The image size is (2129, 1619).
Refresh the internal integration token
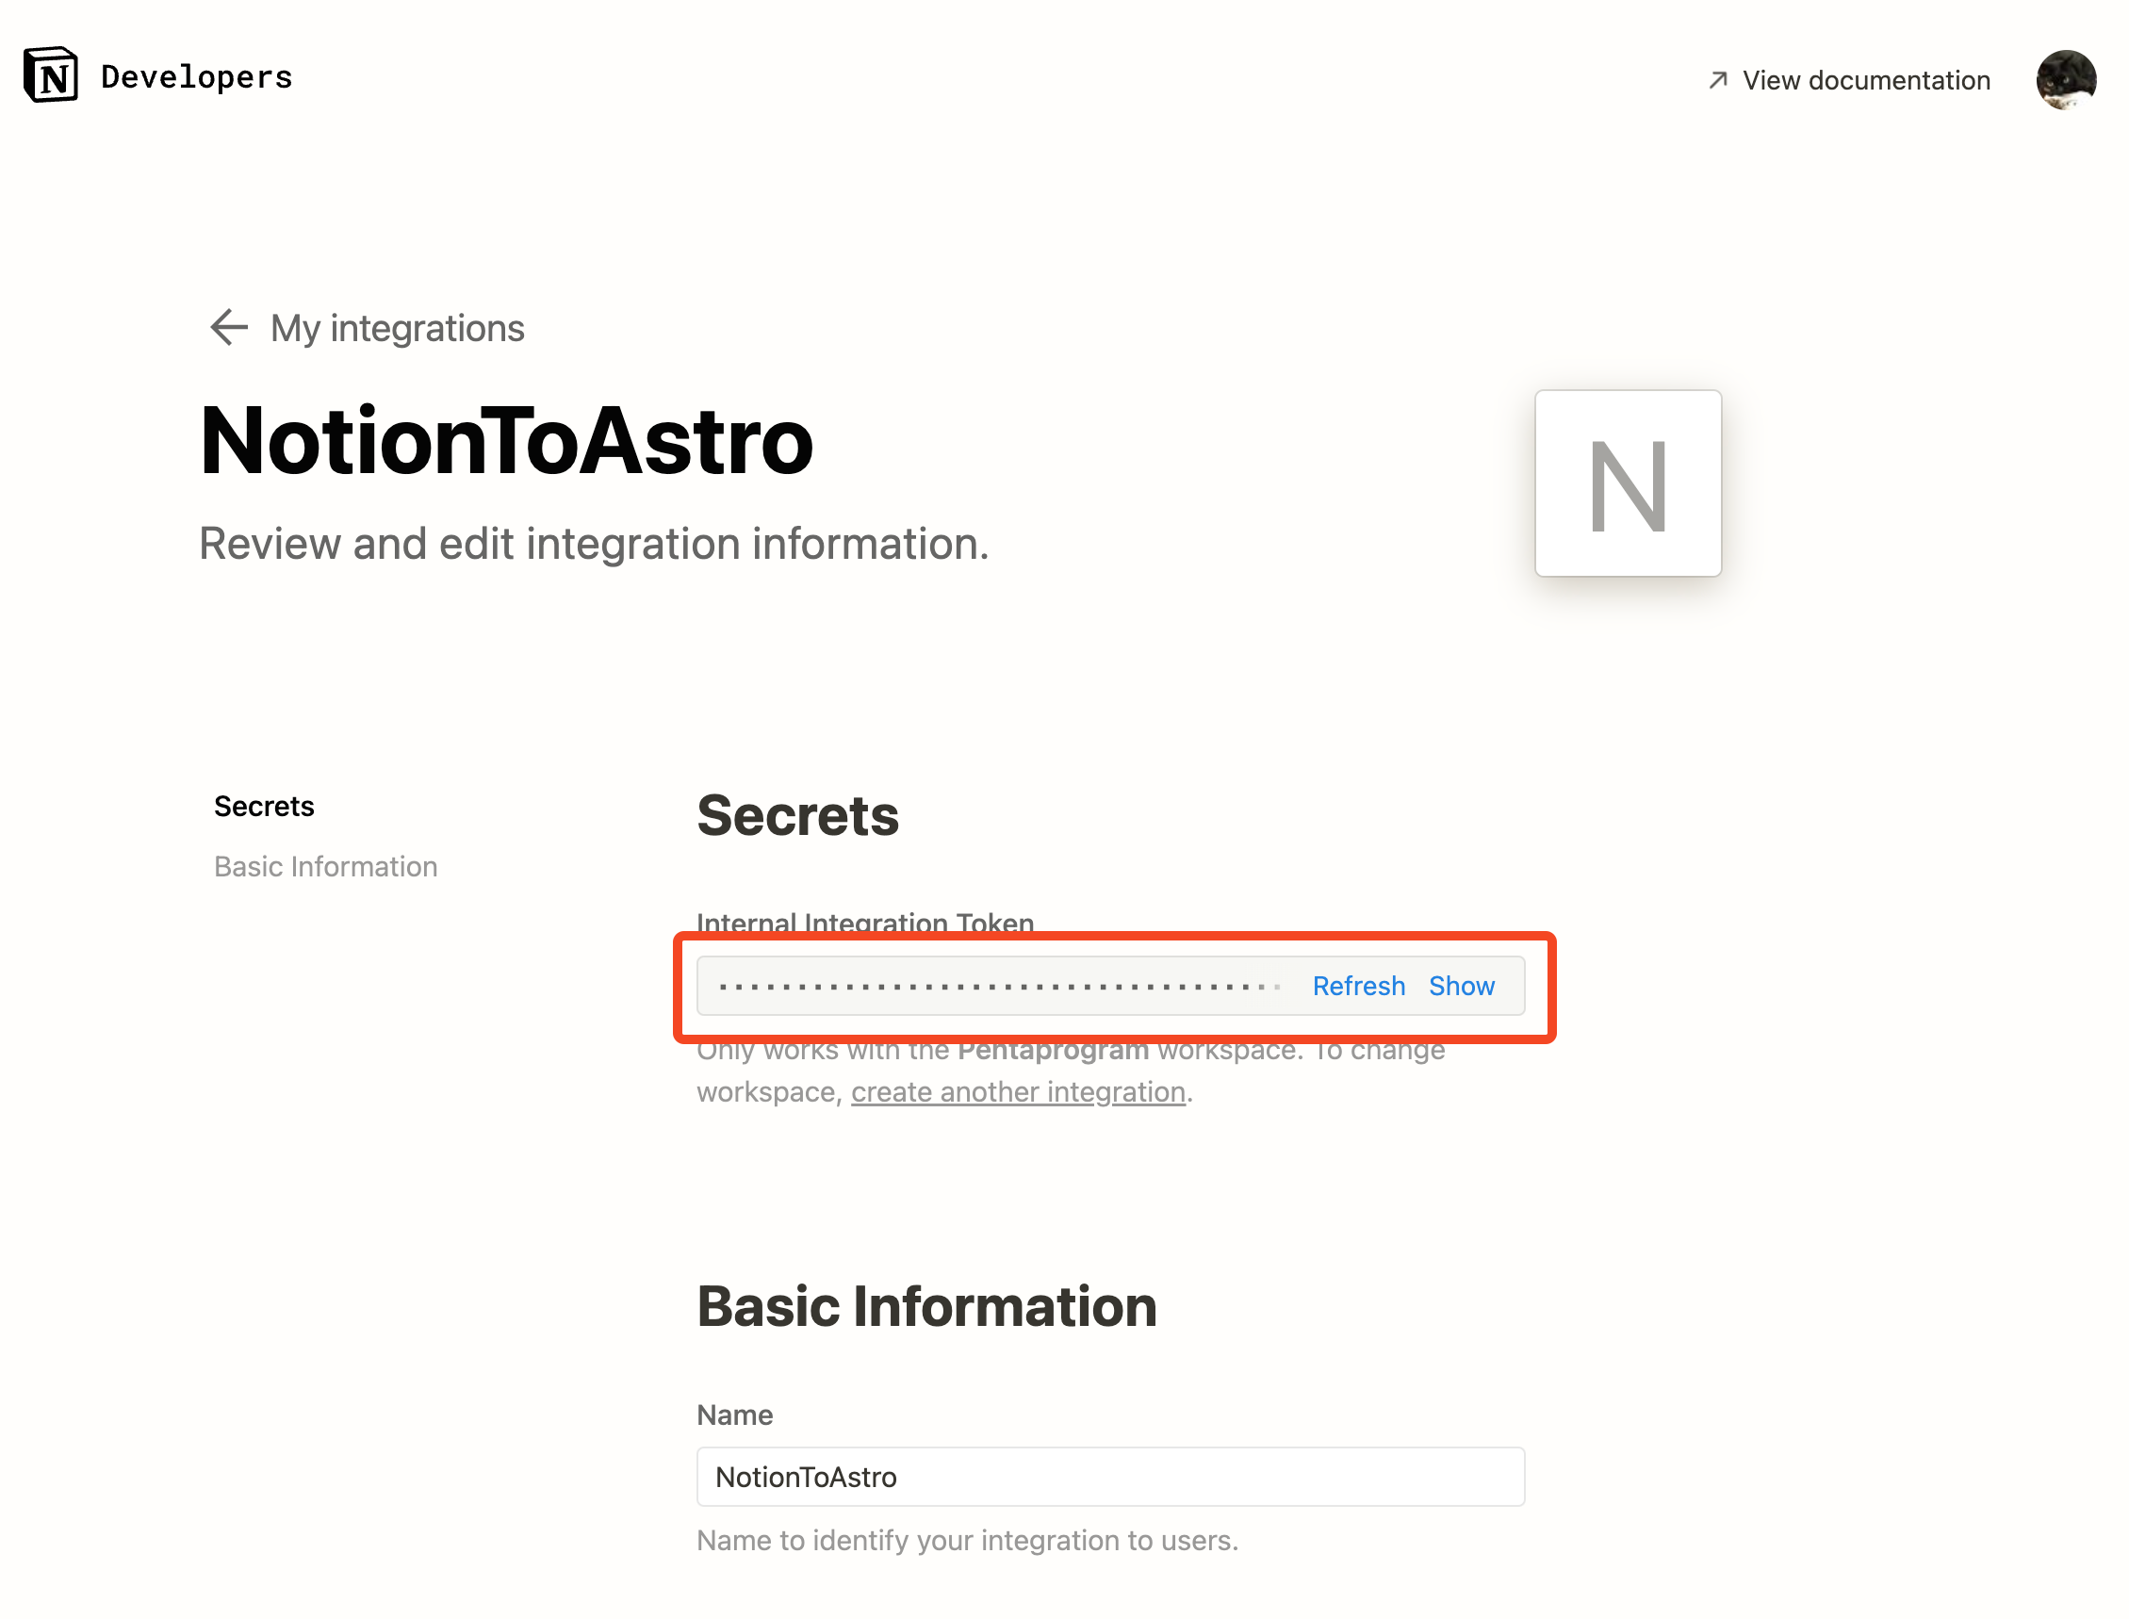click(x=1358, y=986)
